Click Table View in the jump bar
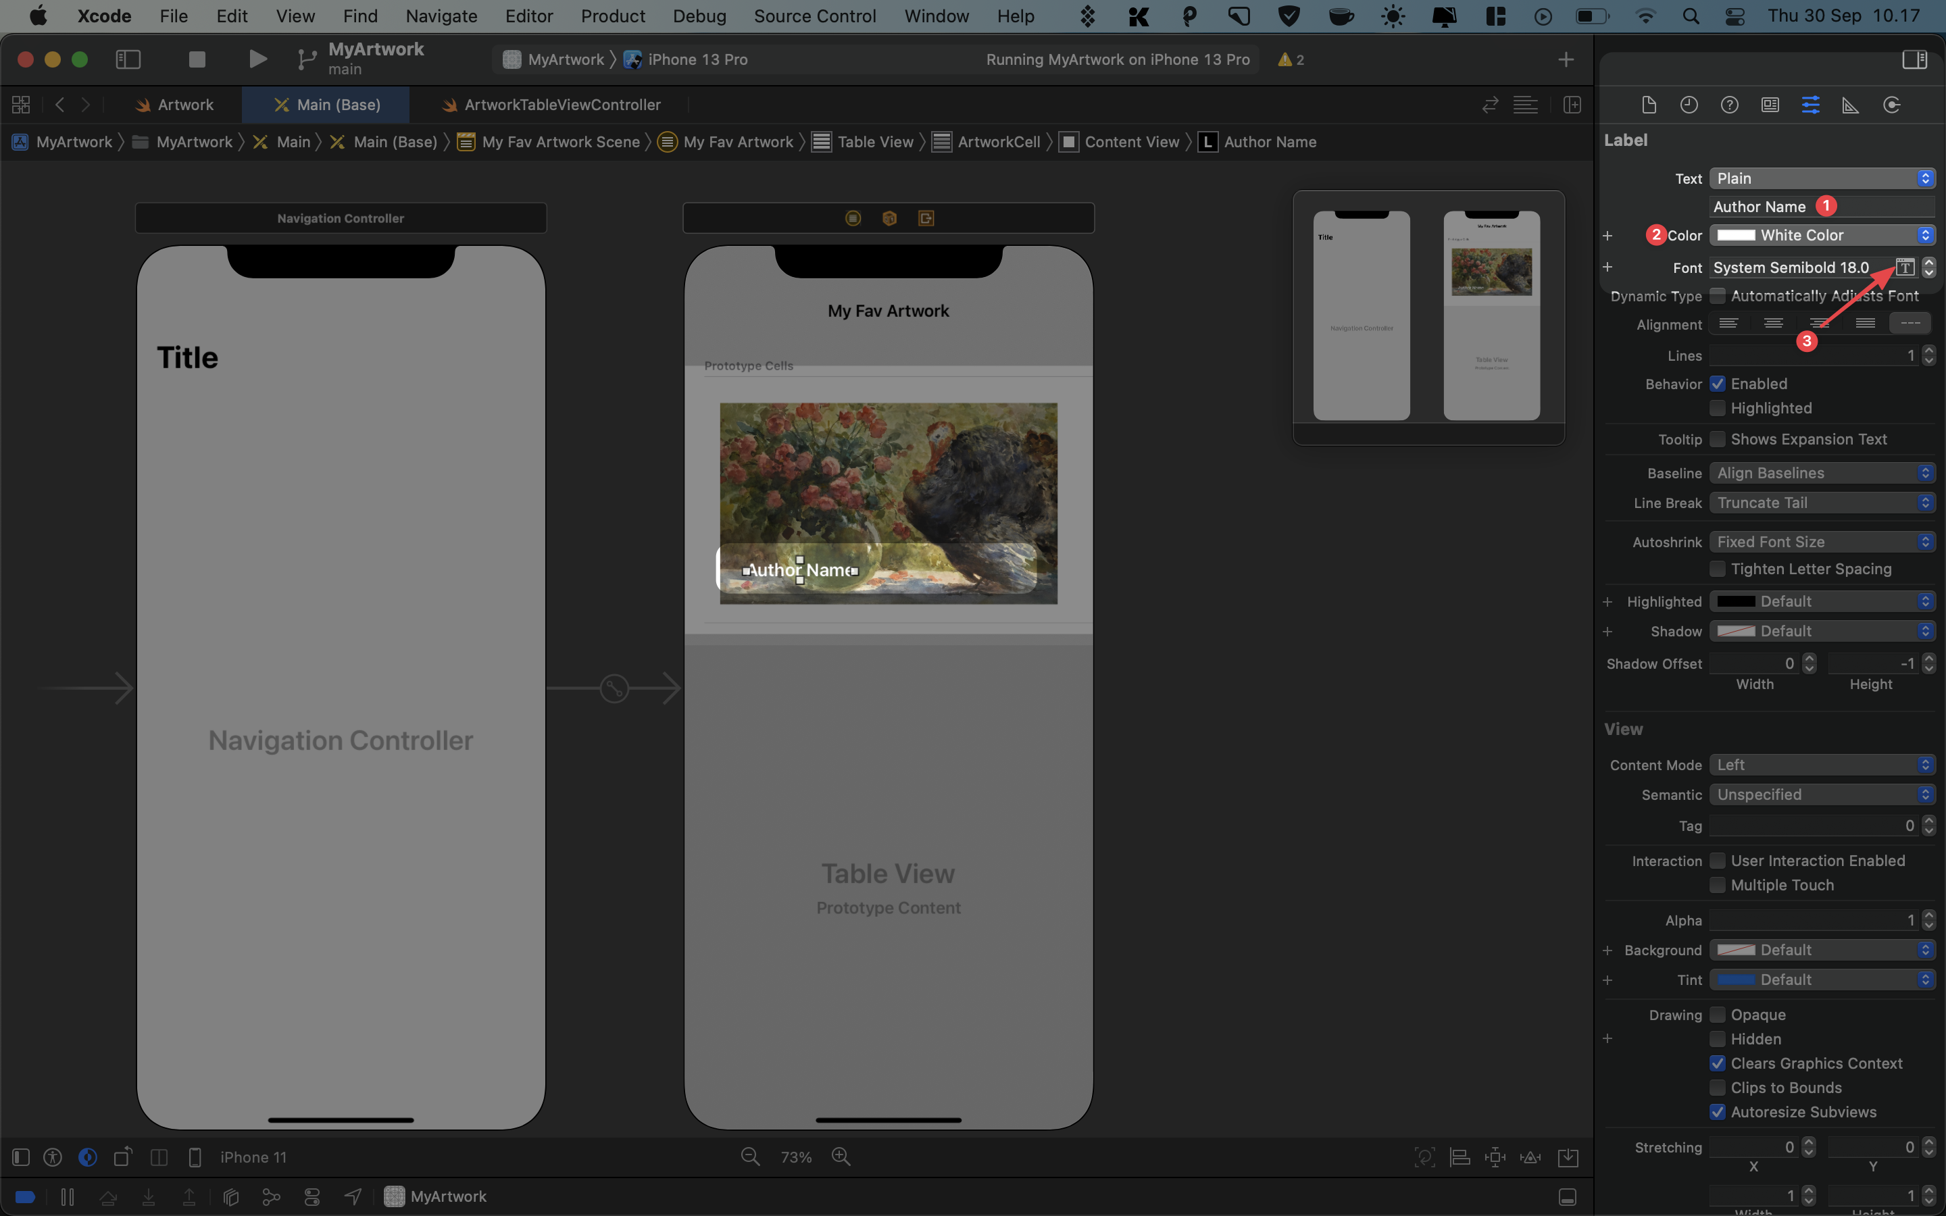This screenshot has height=1216, width=1946. coord(863,143)
